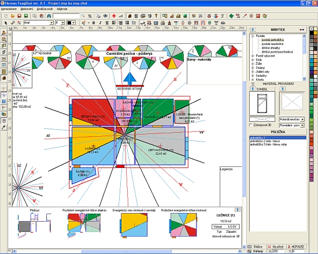Open the font name dropdown

[51, 23]
